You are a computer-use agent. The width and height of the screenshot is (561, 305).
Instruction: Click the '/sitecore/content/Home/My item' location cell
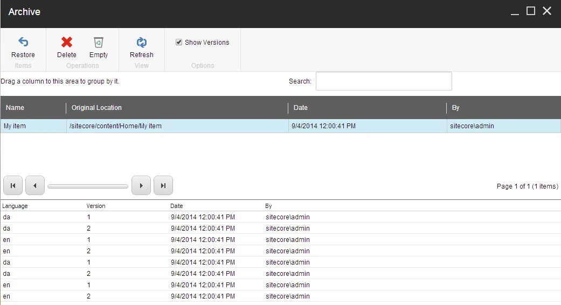click(x=177, y=126)
